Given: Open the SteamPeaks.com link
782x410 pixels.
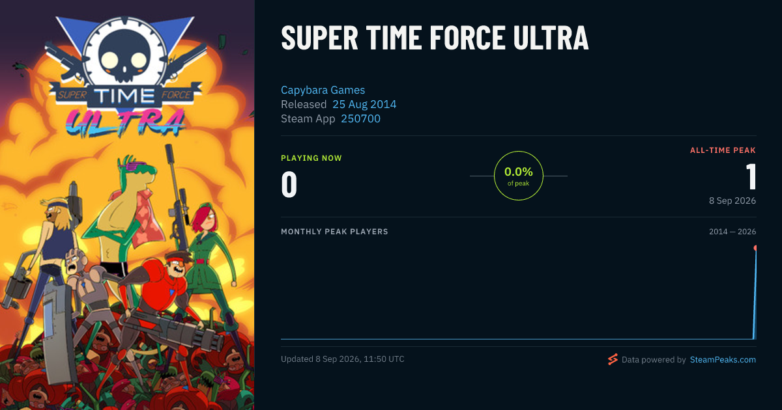Looking at the screenshot, I should point(723,359).
